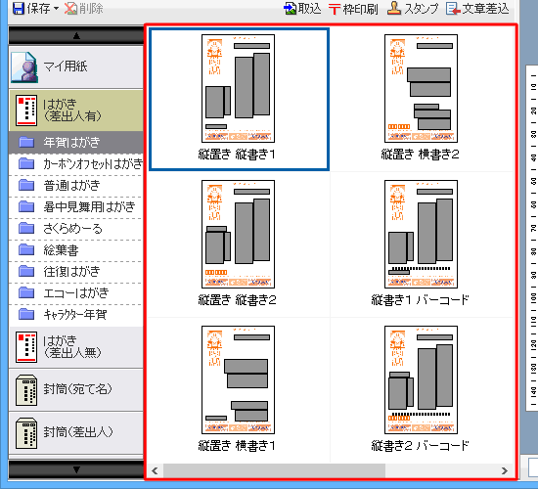Select the はがき(差出人有) category
Image resolution: width=538 pixels, height=489 pixels.
click(76, 111)
